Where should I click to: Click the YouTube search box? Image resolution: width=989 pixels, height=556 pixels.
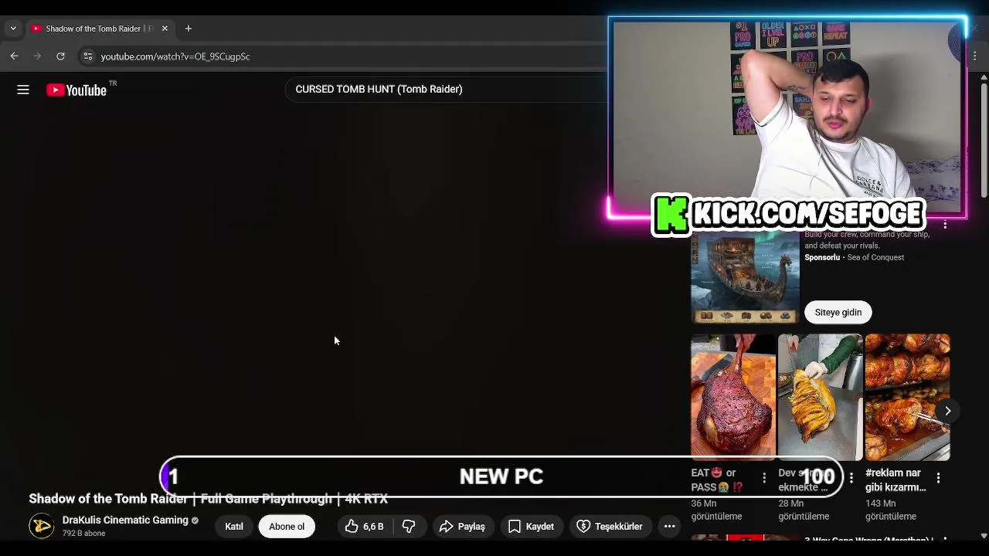coord(447,89)
